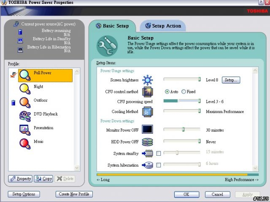Screen dimensions: 270x202
Task: Click the Monitor Power OFF screen icon
Action: point(147,129)
